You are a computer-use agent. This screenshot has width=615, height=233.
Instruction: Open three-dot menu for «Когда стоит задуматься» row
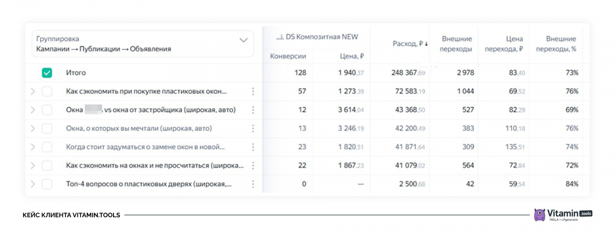(253, 147)
